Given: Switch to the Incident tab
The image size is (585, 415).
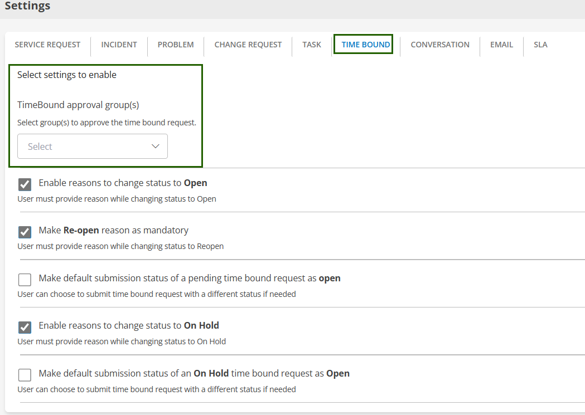Looking at the screenshot, I should (x=119, y=45).
